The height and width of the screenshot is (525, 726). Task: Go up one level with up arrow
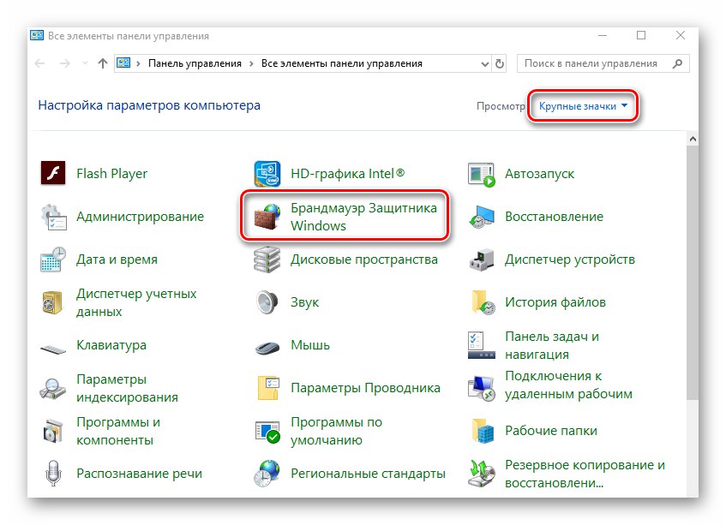[x=103, y=63]
